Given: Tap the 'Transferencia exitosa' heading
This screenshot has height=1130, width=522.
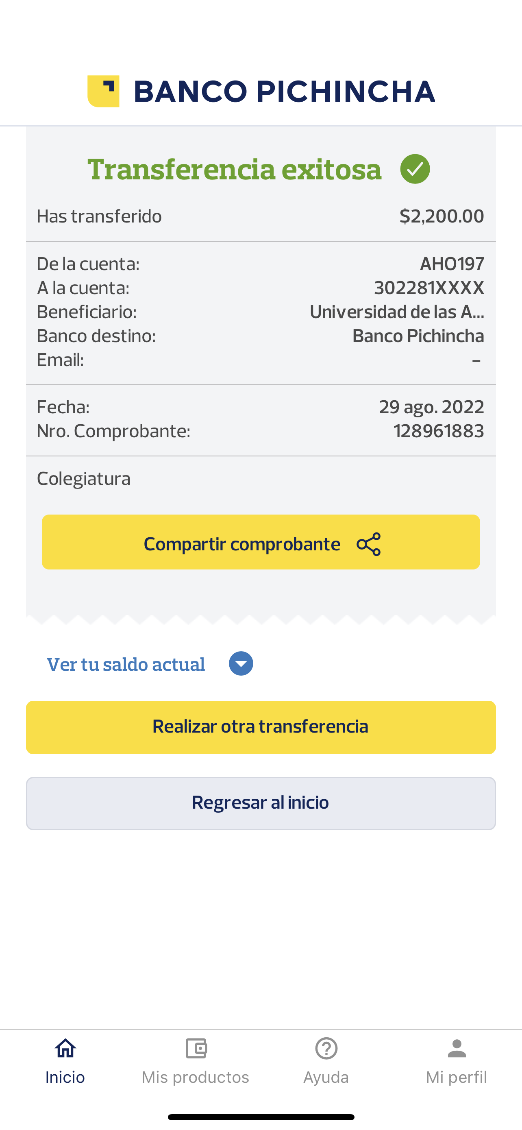Looking at the screenshot, I should (235, 169).
